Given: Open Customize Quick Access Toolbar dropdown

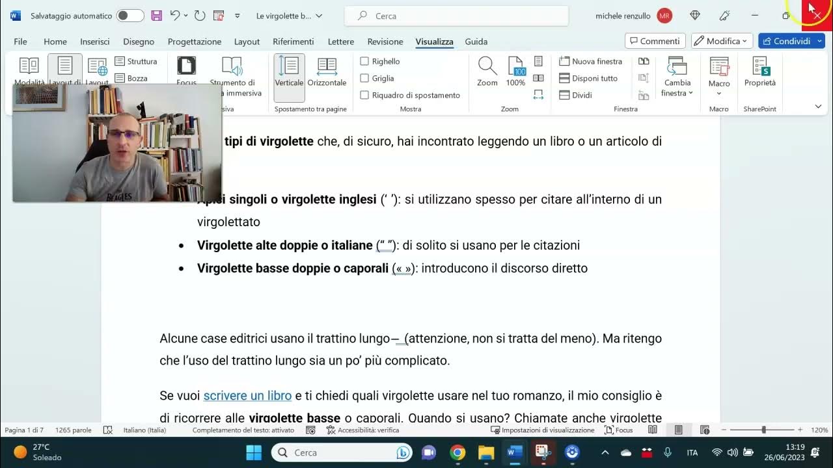Looking at the screenshot, I should coord(237,16).
